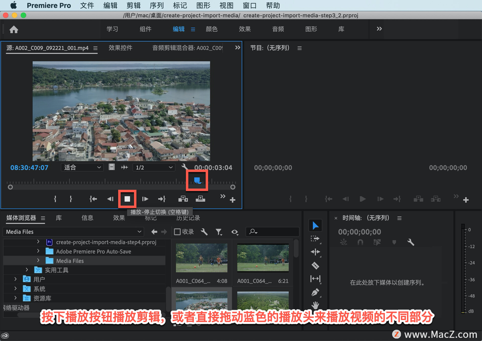Toggle snap magnet in timeline
The height and width of the screenshot is (341, 482).
tap(360, 242)
